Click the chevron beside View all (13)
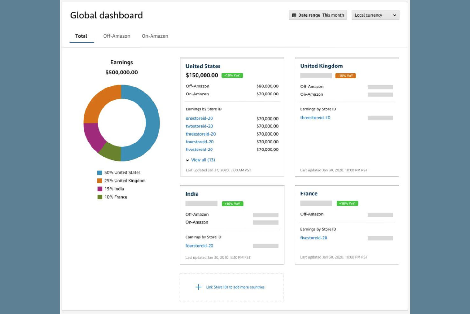 pos(187,160)
